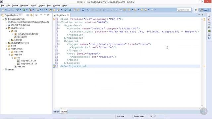Expand the Servers tree node
This screenshot has width=212, height=119.
click(3, 70)
